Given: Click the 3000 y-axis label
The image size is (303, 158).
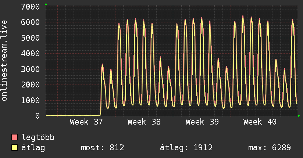Looking at the screenshot, I should [x=31, y=69].
